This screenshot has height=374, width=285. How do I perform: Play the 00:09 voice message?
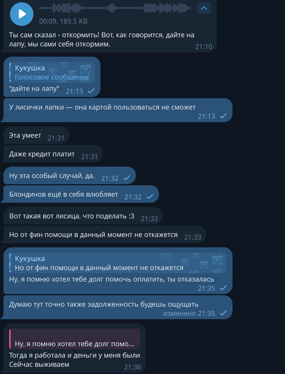click(21, 14)
